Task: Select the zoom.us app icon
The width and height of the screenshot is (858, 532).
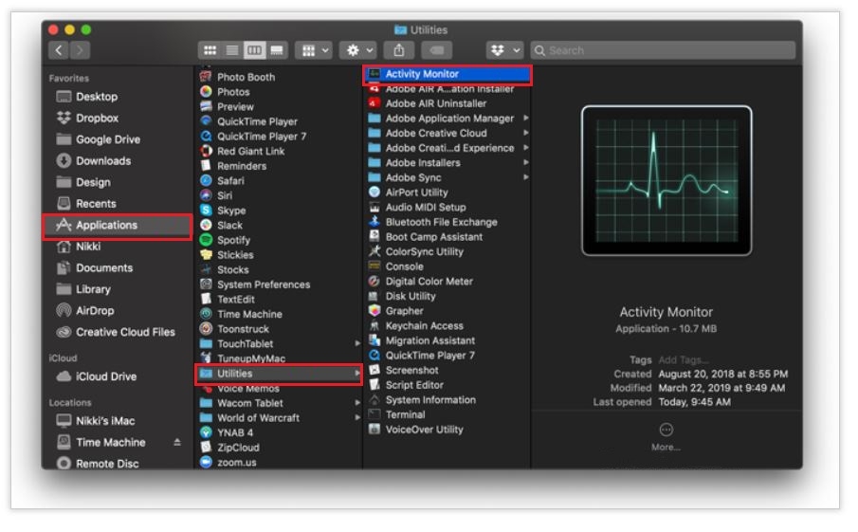Action: (x=207, y=462)
